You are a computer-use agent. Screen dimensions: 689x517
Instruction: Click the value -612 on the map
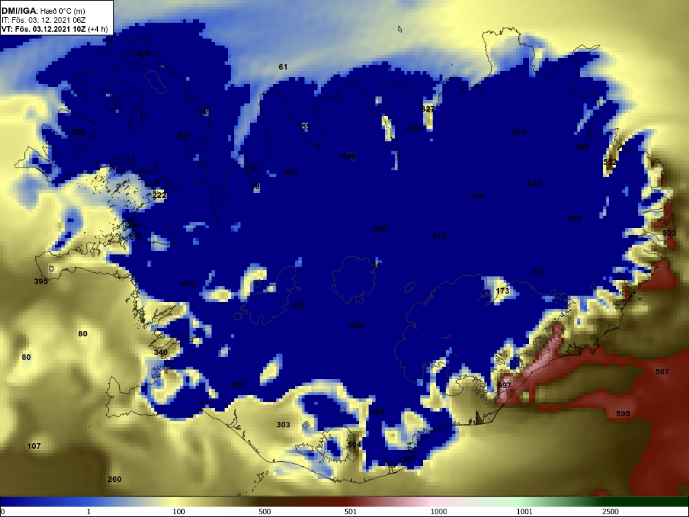point(438,236)
